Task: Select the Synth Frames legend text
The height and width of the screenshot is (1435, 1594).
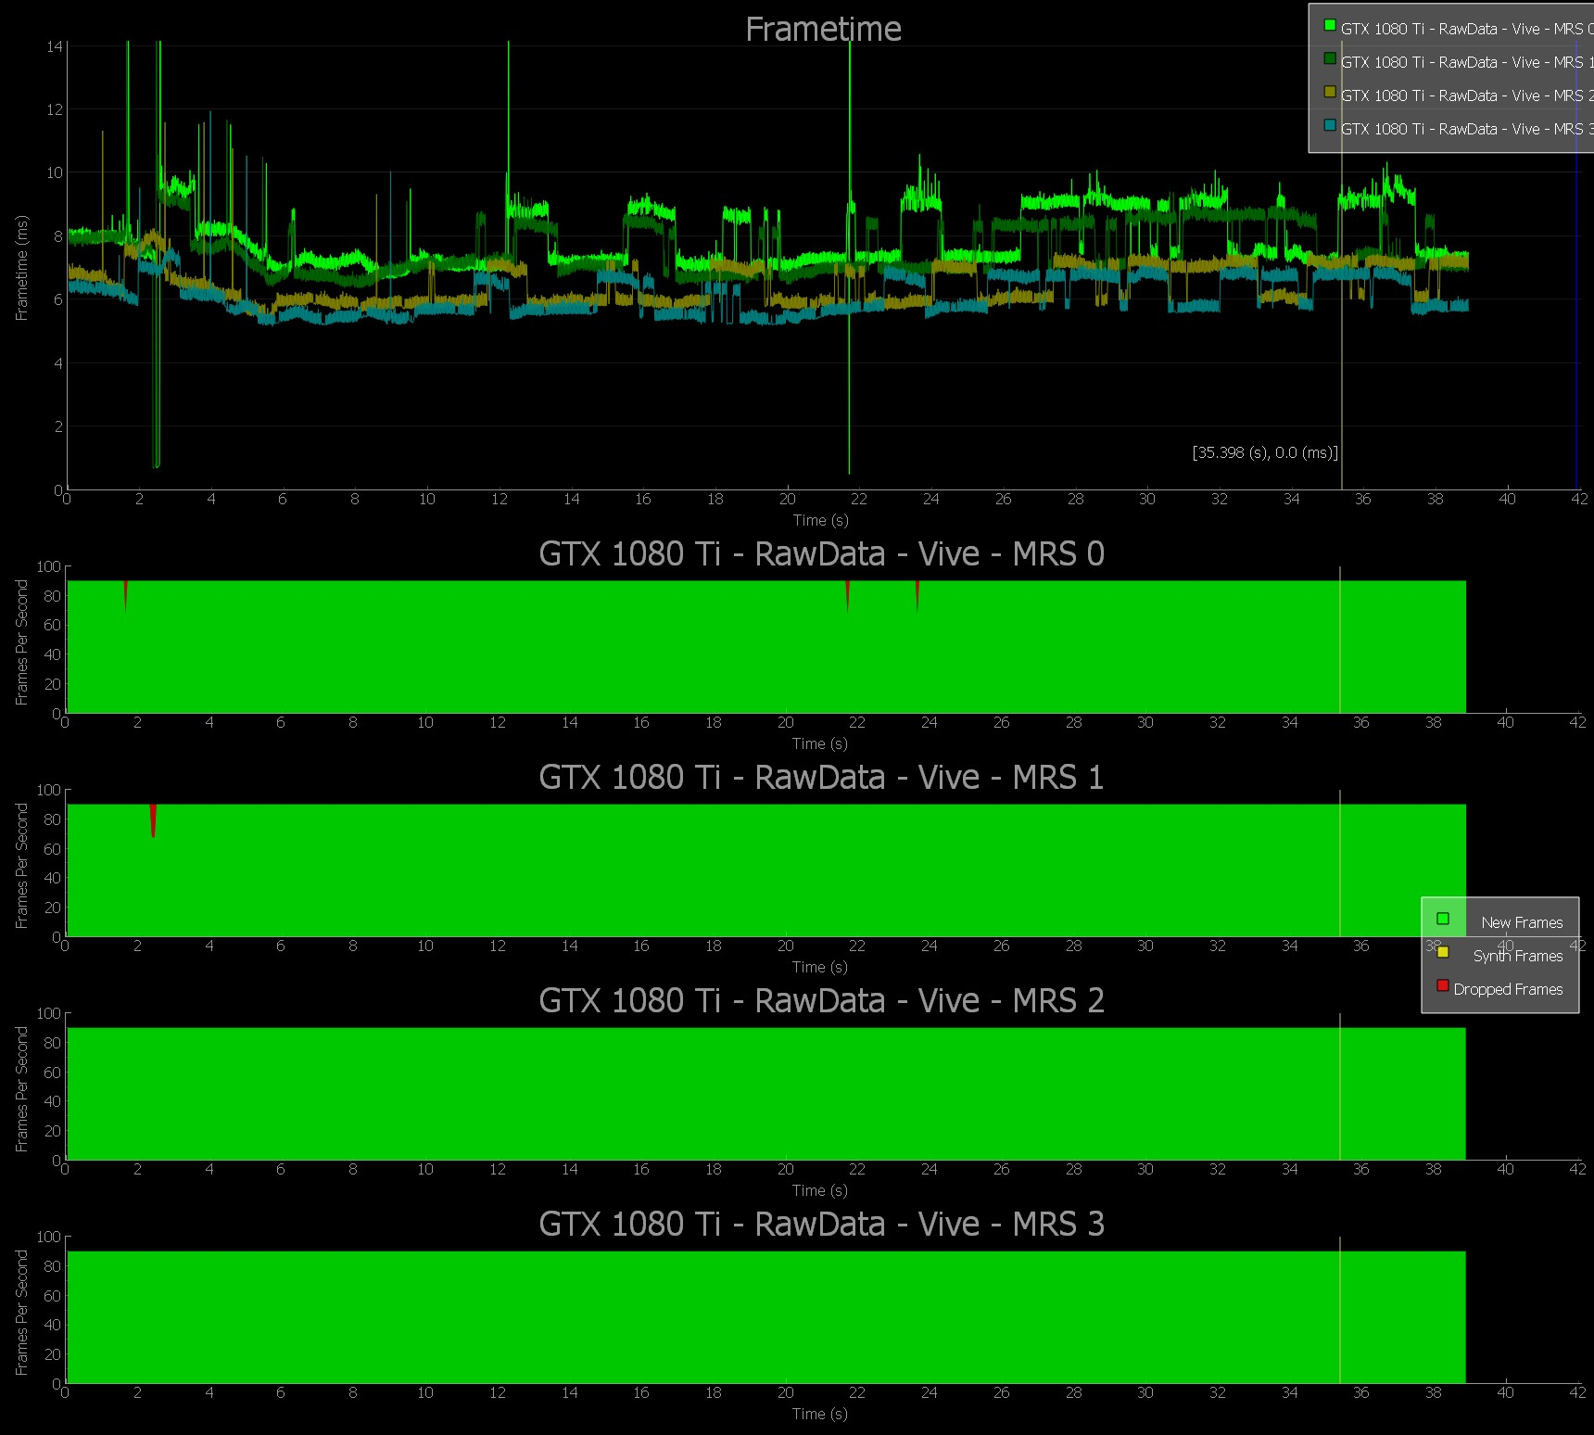Action: 1518,957
